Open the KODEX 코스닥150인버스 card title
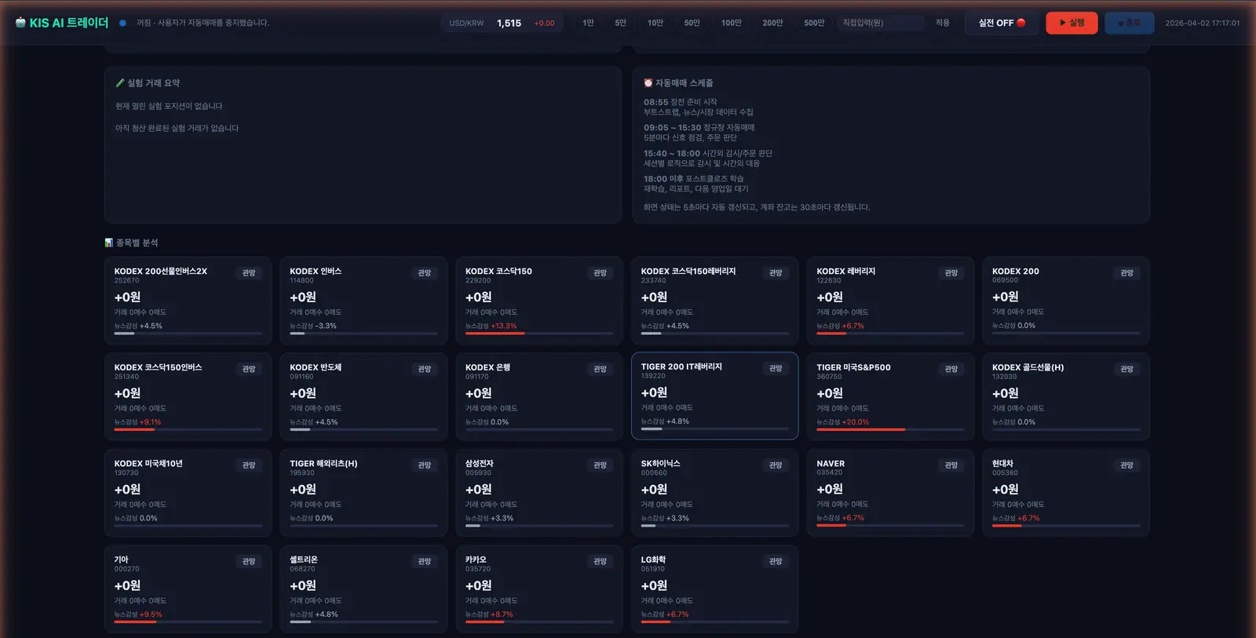Viewport: 1256px width, 638px height. [x=159, y=367]
